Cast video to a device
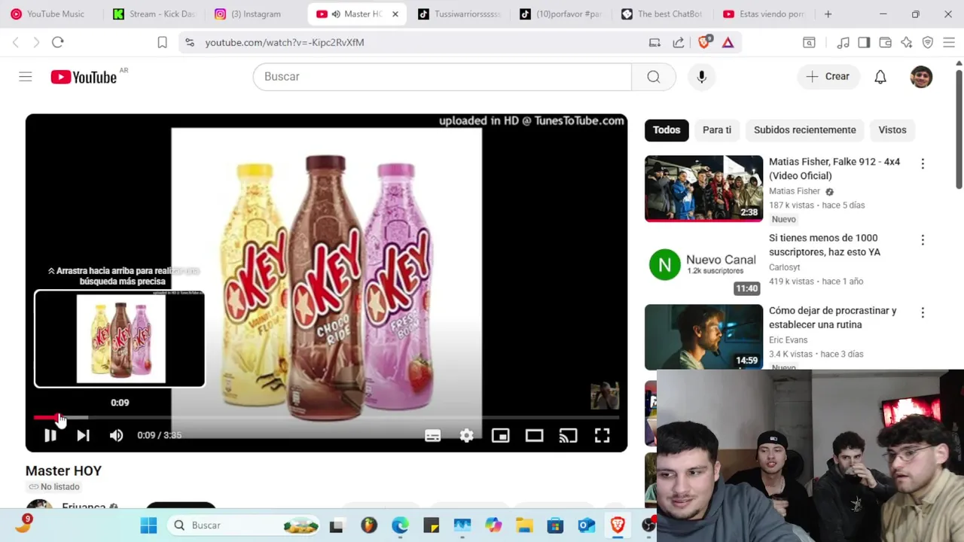The height and width of the screenshot is (542, 964). (x=568, y=435)
